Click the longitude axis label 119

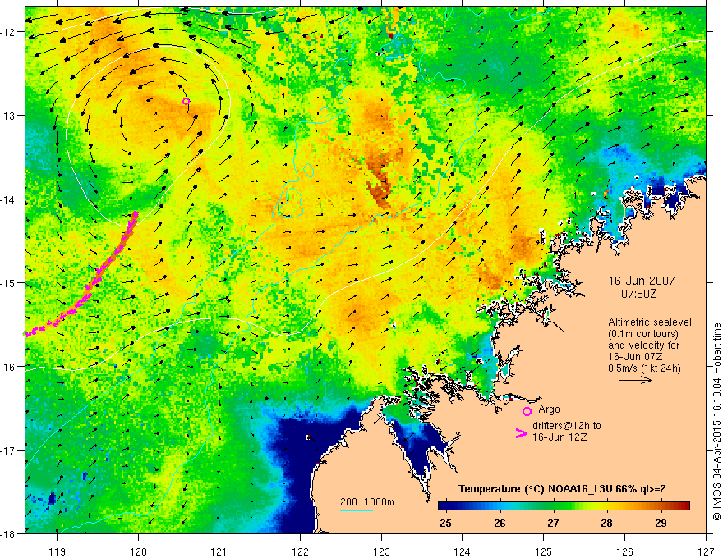(x=58, y=551)
